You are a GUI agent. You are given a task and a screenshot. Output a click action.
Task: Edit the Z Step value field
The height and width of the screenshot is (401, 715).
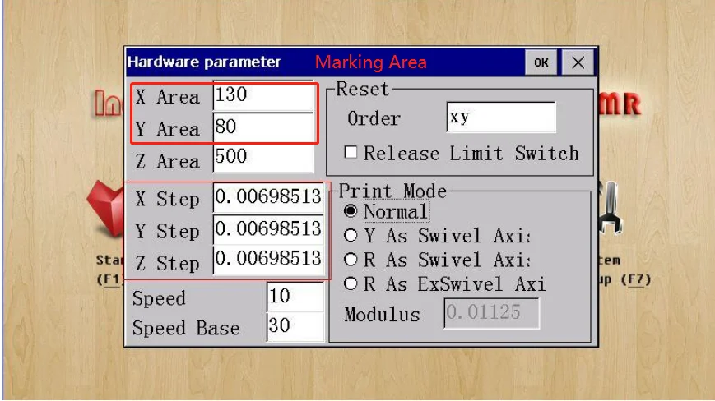point(268,259)
